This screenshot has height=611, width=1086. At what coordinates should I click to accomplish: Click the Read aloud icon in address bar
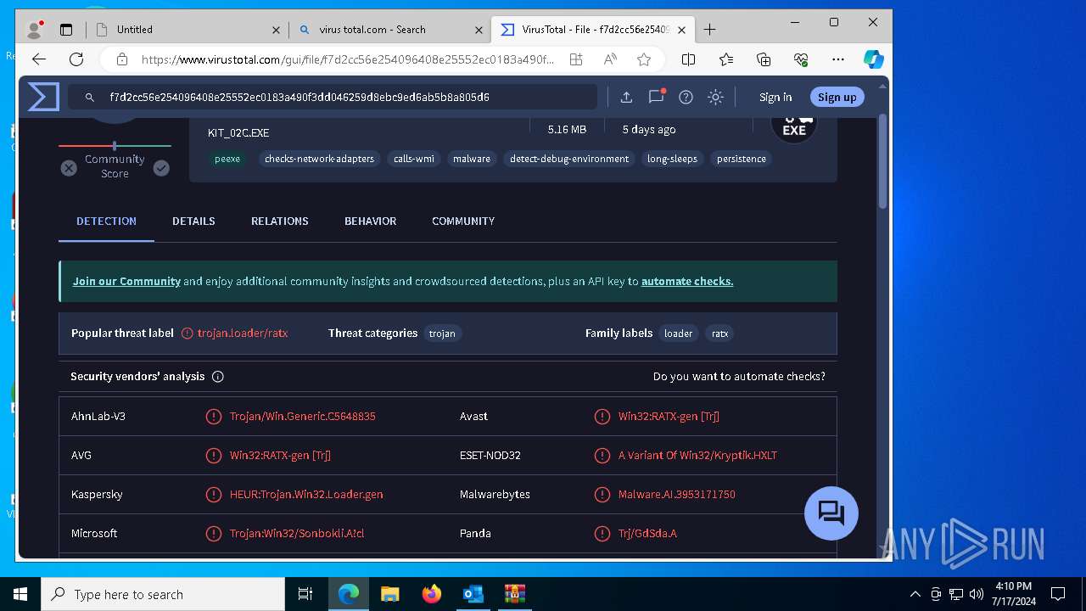610,59
